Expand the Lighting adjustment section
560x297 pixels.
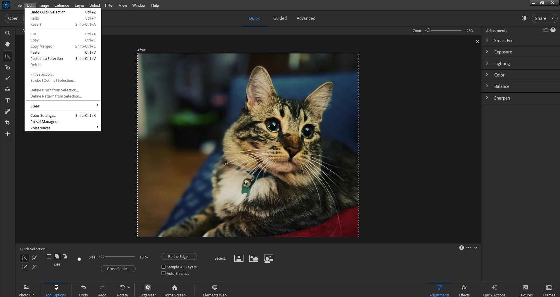pos(502,64)
